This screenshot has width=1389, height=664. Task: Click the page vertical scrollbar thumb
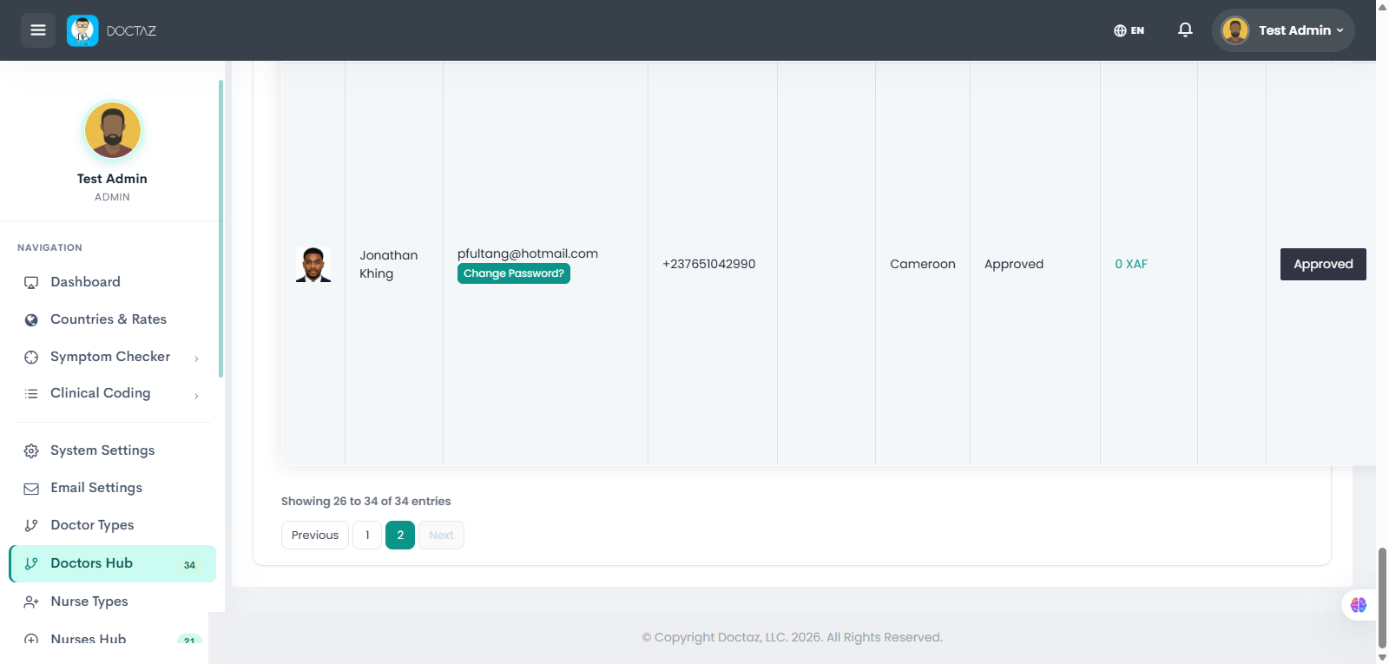point(1382,597)
